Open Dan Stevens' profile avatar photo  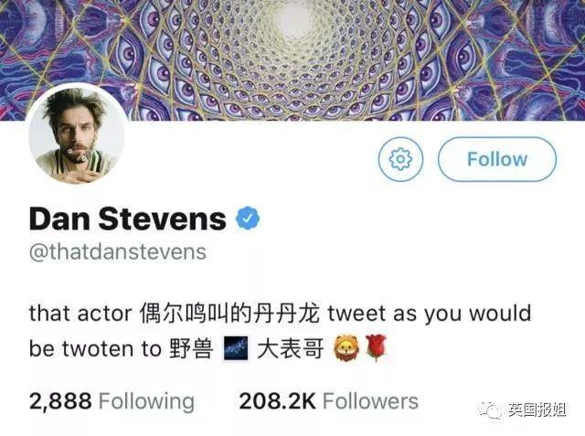tap(77, 133)
